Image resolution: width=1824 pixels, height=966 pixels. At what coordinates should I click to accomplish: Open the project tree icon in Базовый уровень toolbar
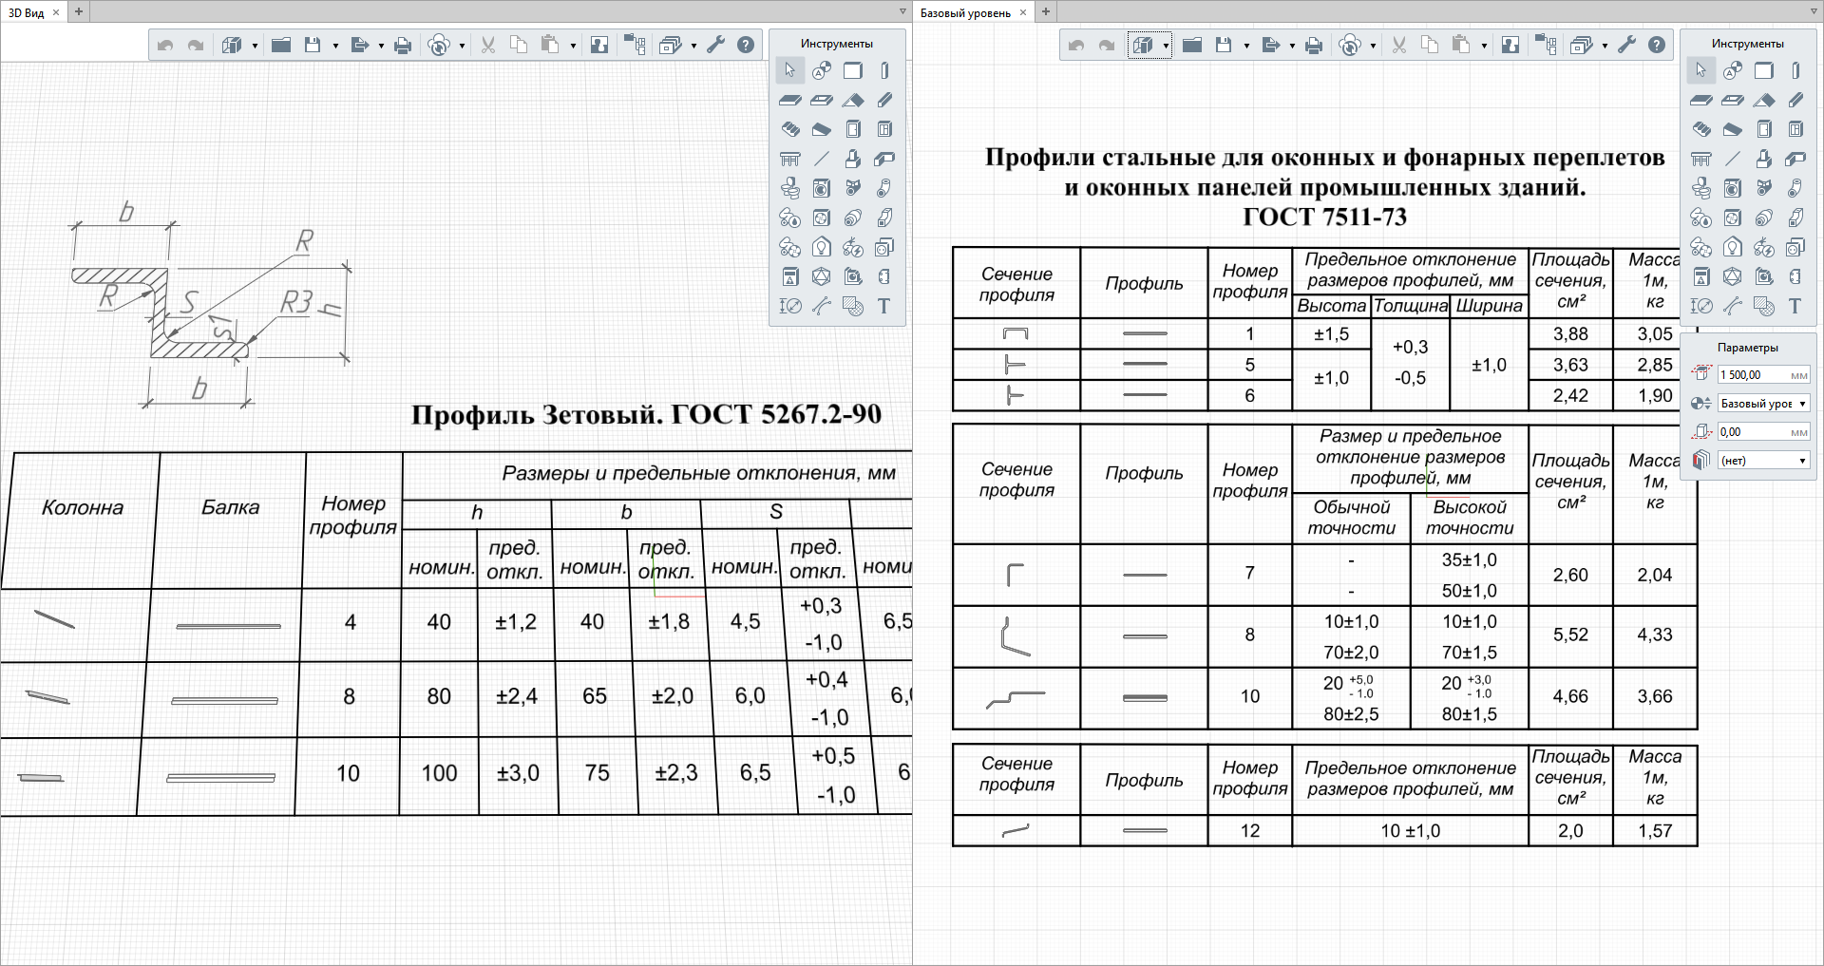pos(1546,45)
